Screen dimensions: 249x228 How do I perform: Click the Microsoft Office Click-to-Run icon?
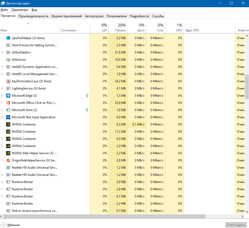click(x=8, y=103)
